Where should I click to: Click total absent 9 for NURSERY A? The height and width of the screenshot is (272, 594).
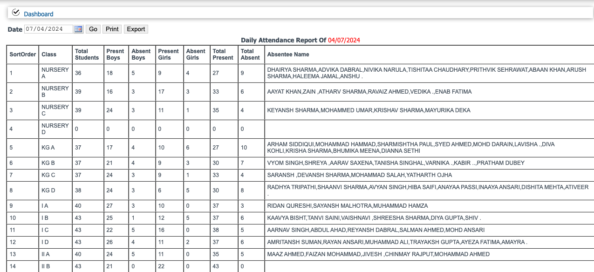point(251,73)
